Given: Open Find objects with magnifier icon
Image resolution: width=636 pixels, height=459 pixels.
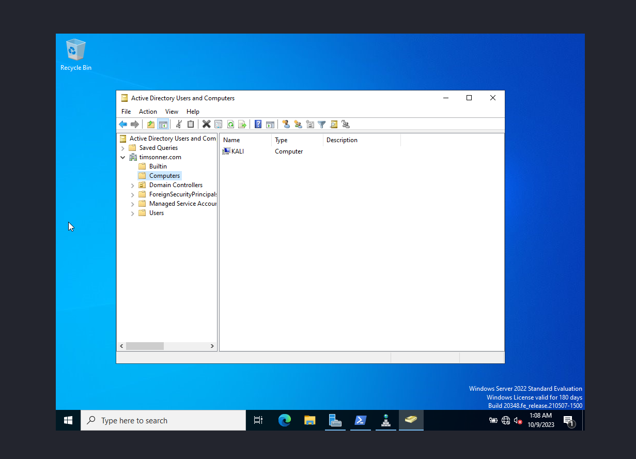Looking at the screenshot, I should click(333, 124).
